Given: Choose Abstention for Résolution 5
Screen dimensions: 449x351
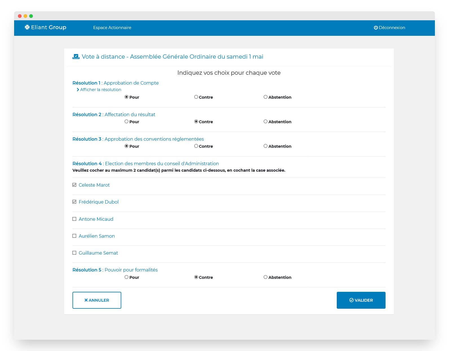Looking at the screenshot, I should click(265, 277).
